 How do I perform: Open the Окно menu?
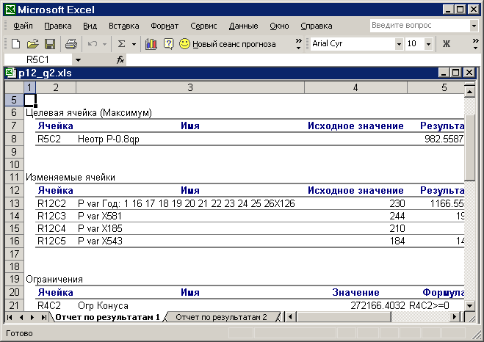(x=279, y=26)
